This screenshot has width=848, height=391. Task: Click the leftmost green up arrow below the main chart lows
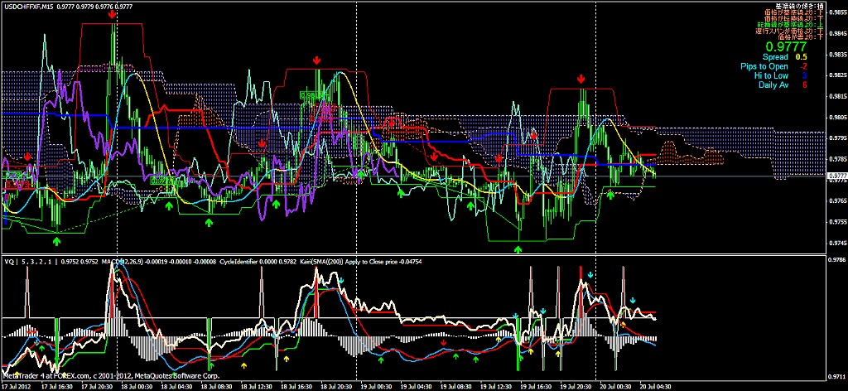56,240
